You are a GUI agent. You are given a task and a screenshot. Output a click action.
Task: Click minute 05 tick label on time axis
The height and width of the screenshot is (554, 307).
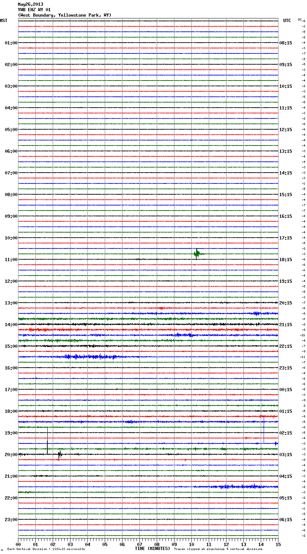click(105, 544)
